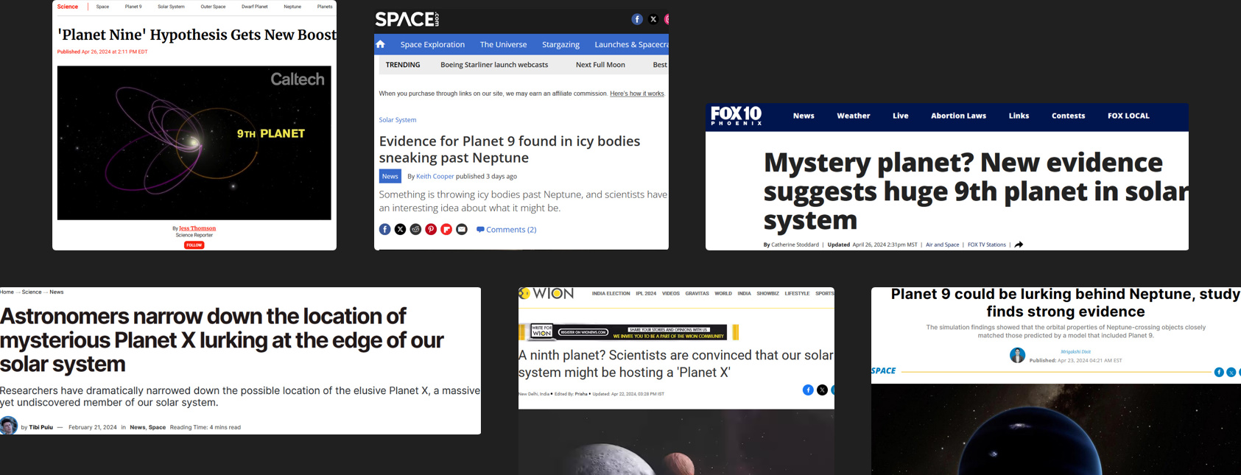Click the WION logo
The width and height of the screenshot is (1241, 475).
tap(546, 293)
